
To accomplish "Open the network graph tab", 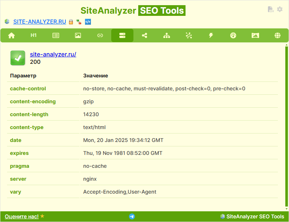I will point(189,35).
